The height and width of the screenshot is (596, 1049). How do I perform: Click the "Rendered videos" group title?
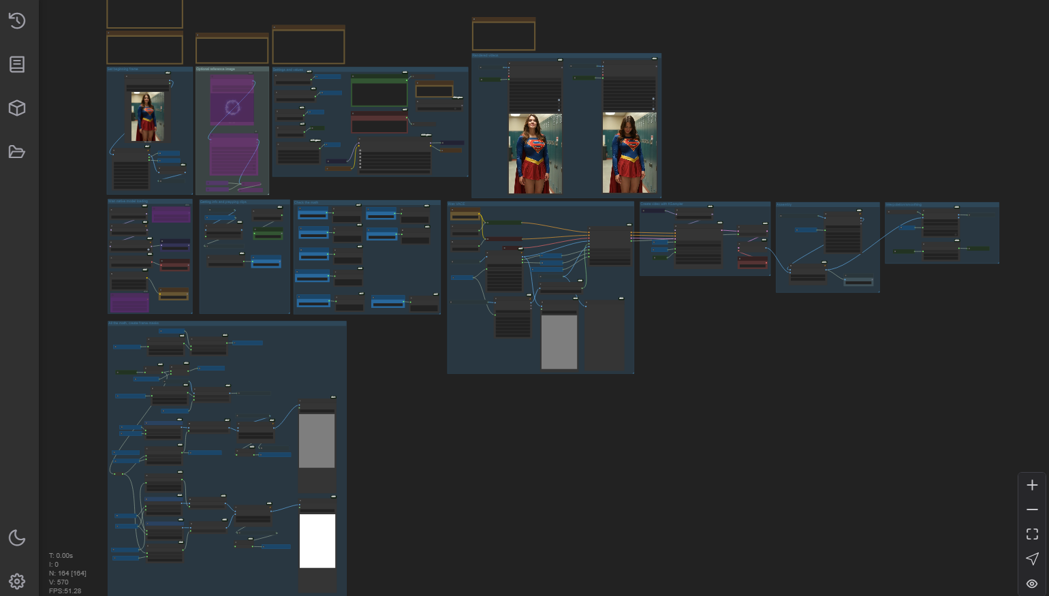[486, 56]
